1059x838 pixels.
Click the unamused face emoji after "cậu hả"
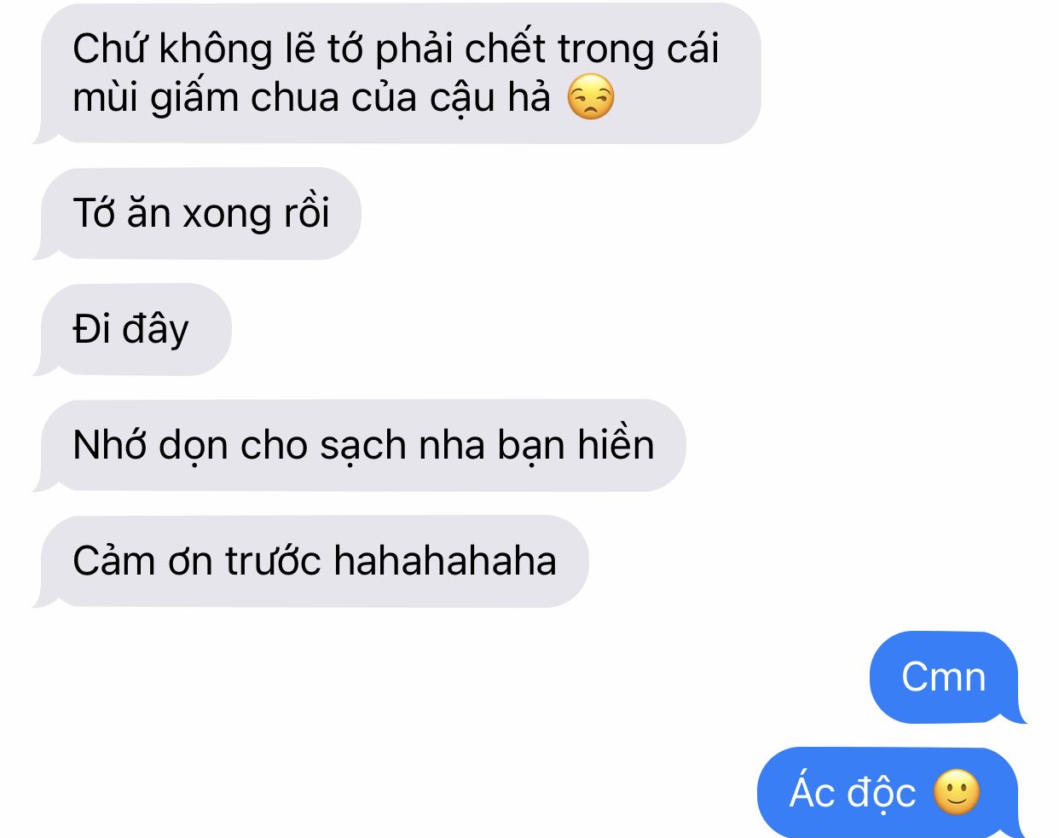pyautogui.click(x=591, y=97)
